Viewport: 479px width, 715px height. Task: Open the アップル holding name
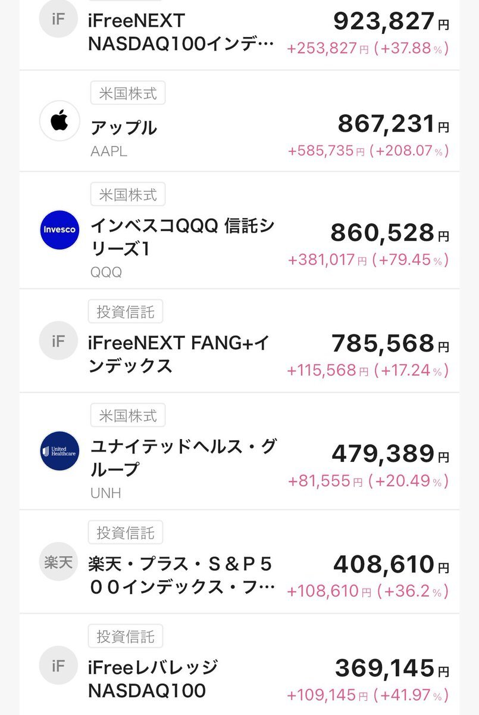[x=124, y=128]
